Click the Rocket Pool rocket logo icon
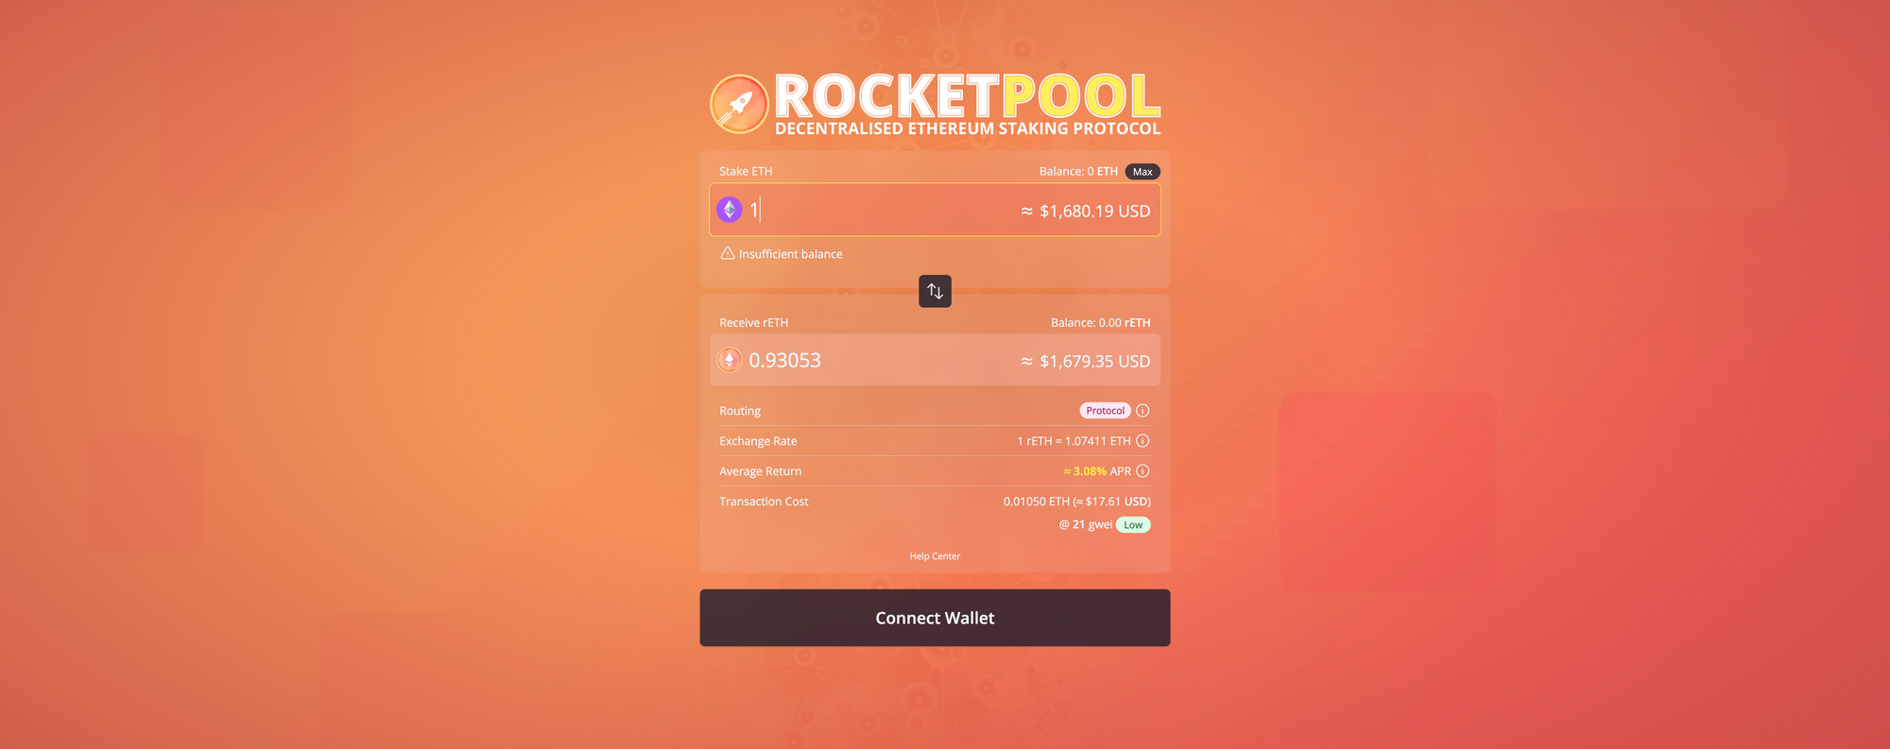The image size is (1890, 749). (739, 104)
